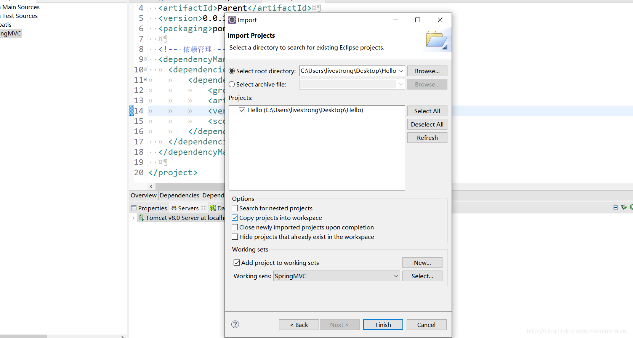This screenshot has width=633, height=338.
Task: Click Finish to import the project
Action: tap(383, 325)
